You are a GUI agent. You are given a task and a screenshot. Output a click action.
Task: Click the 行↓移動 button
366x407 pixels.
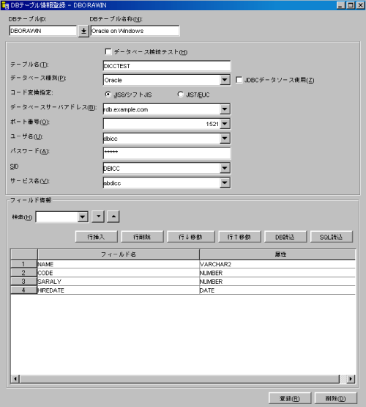190,237
